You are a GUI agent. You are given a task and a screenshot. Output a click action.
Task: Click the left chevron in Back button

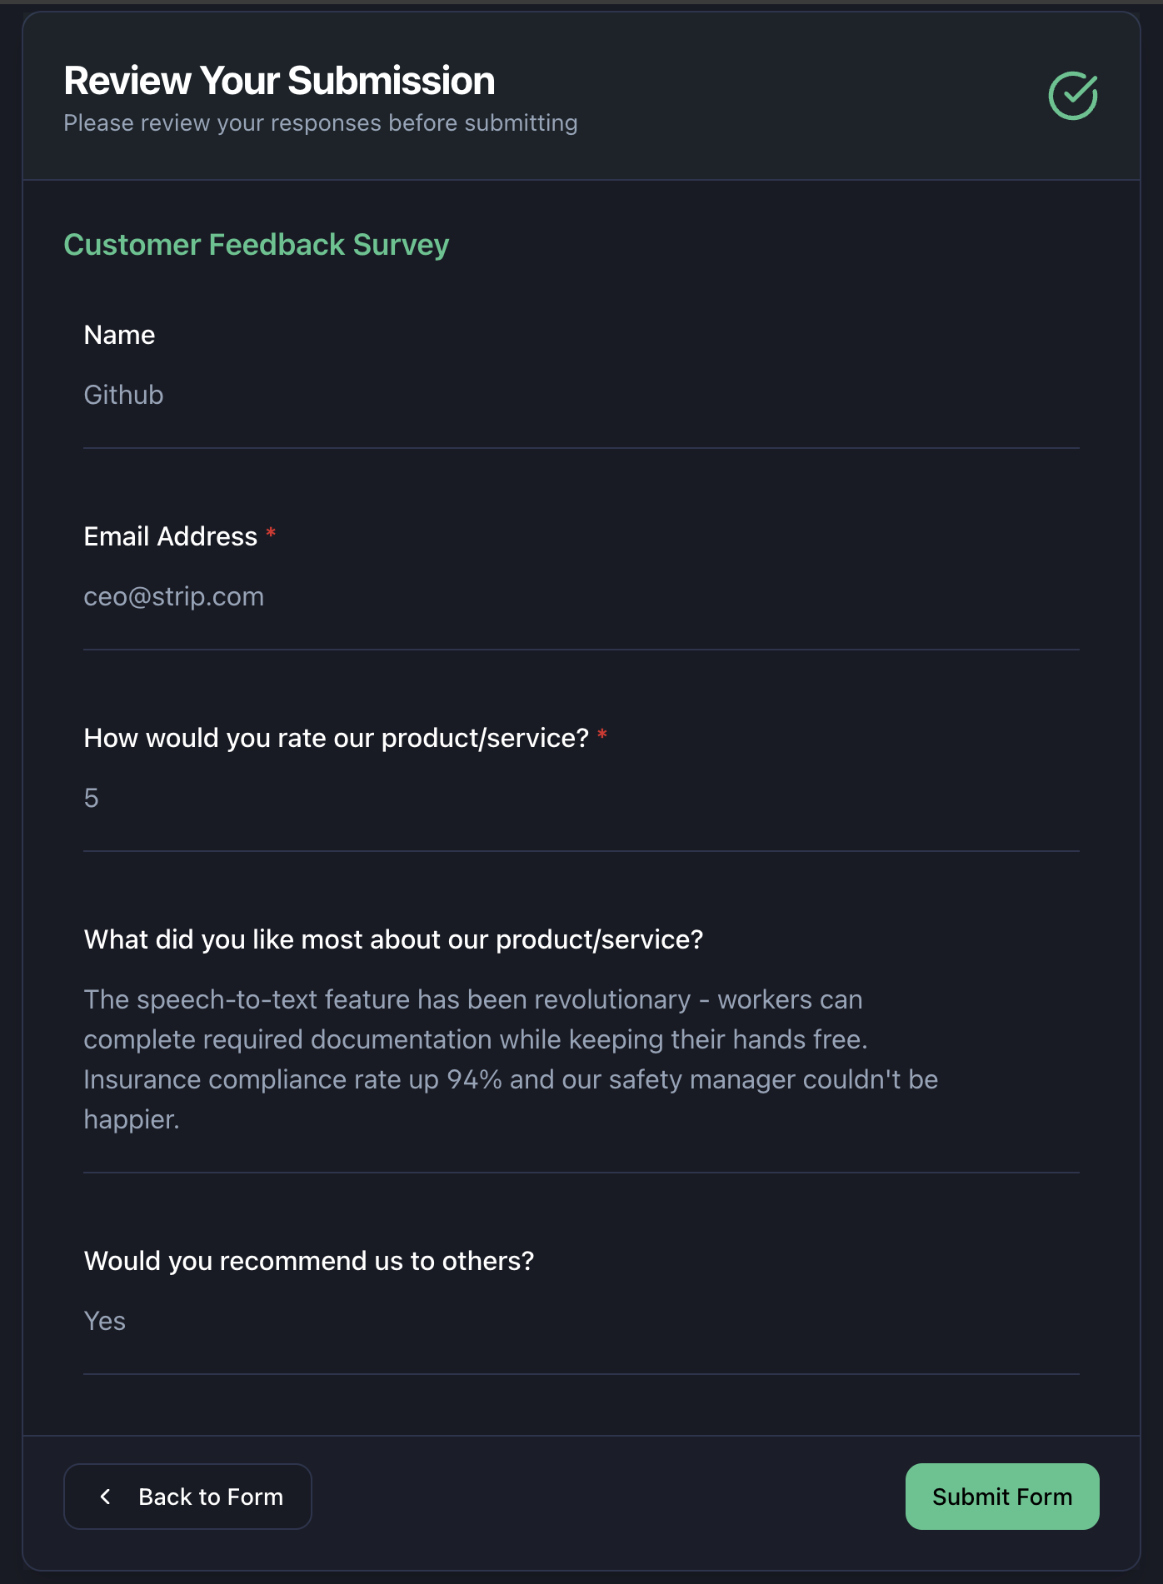click(106, 1497)
